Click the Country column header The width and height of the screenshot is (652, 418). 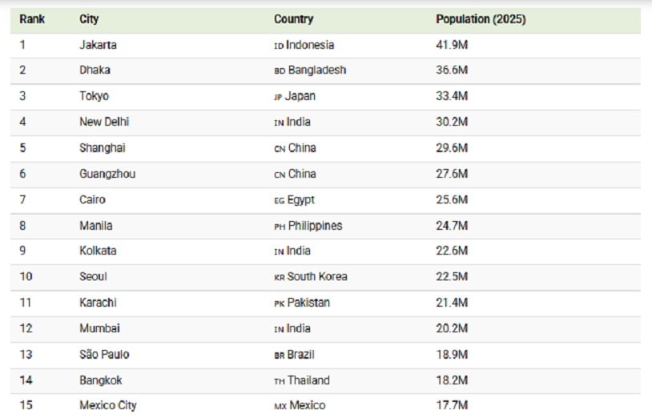point(293,19)
